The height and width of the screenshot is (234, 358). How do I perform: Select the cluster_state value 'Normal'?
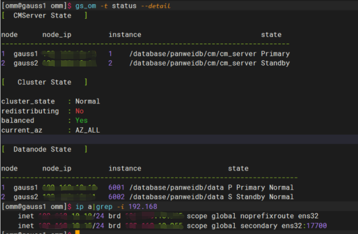(88, 101)
